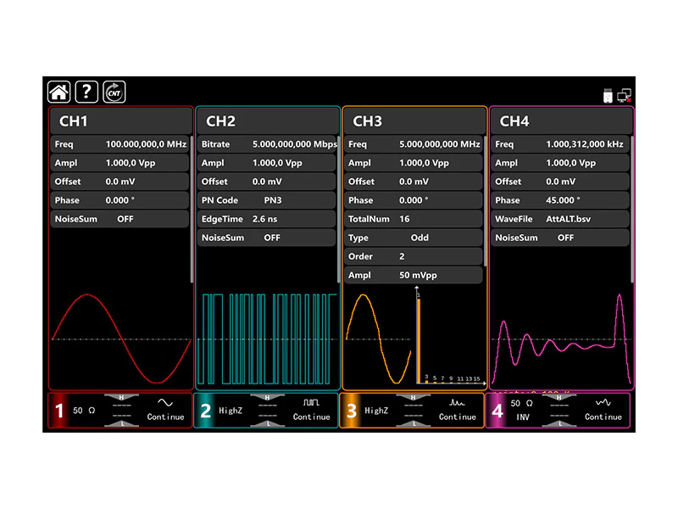Change CH2 Continue mode selector

[x=311, y=417]
